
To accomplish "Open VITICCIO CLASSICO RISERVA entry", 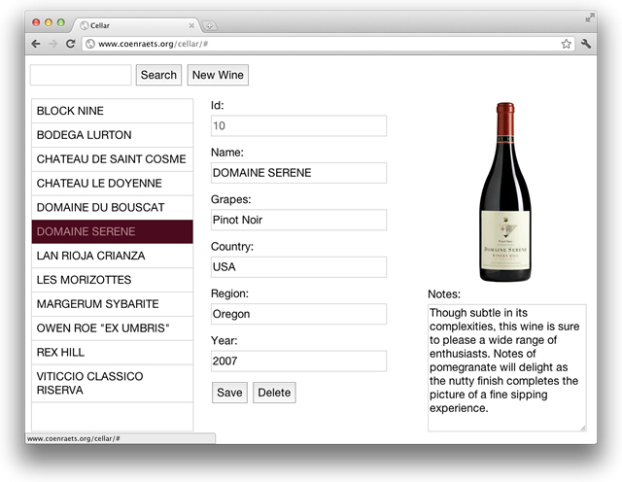I will (x=113, y=384).
